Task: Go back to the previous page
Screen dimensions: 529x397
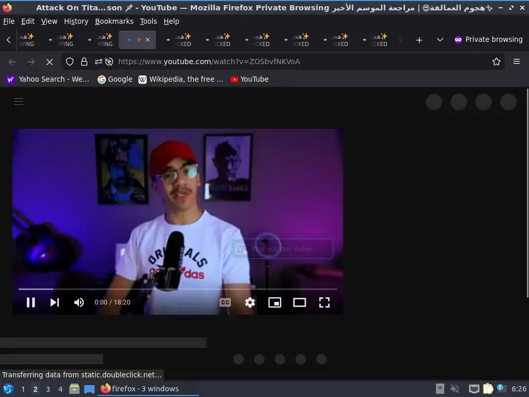Action: click(12, 62)
